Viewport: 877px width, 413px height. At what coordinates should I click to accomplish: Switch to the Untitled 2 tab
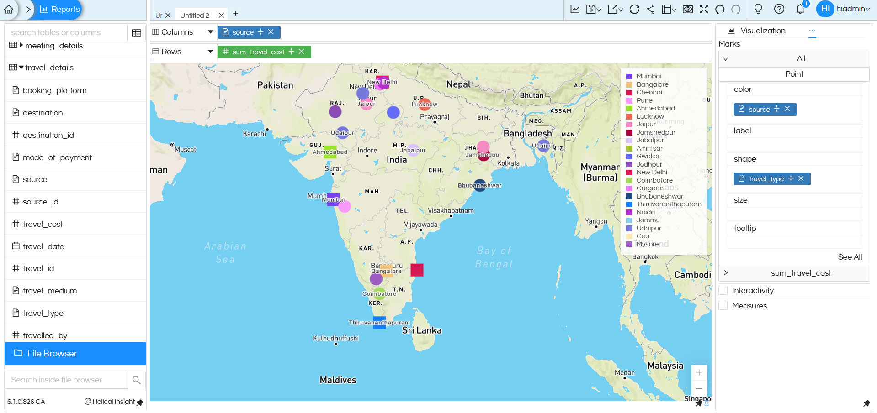pyautogui.click(x=195, y=15)
